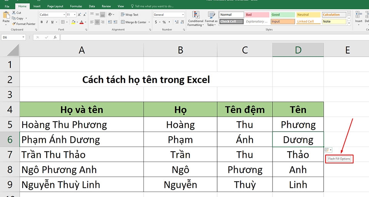Apply the Percent Style format
The height and width of the screenshot is (197, 369).
164,22
